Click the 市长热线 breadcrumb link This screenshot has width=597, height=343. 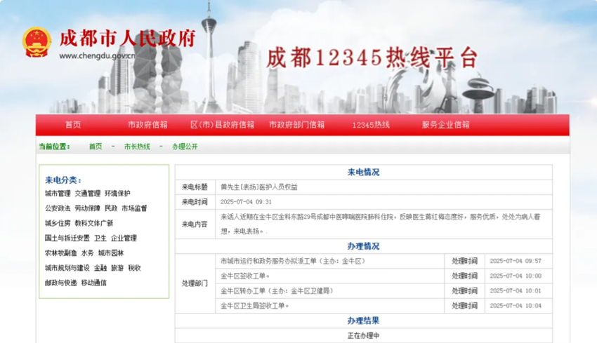click(137, 147)
